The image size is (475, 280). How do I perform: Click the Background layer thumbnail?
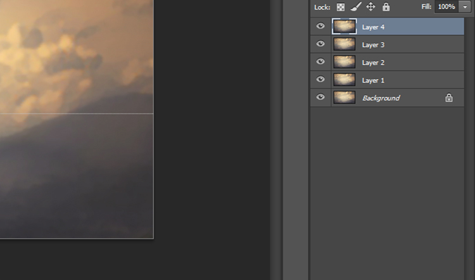[x=345, y=98]
